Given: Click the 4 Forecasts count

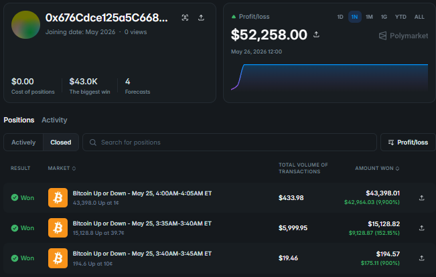Looking at the screenshot, I should coord(127,82).
